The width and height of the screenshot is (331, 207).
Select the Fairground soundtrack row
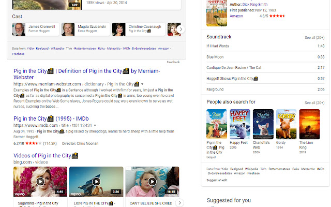point(265,90)
